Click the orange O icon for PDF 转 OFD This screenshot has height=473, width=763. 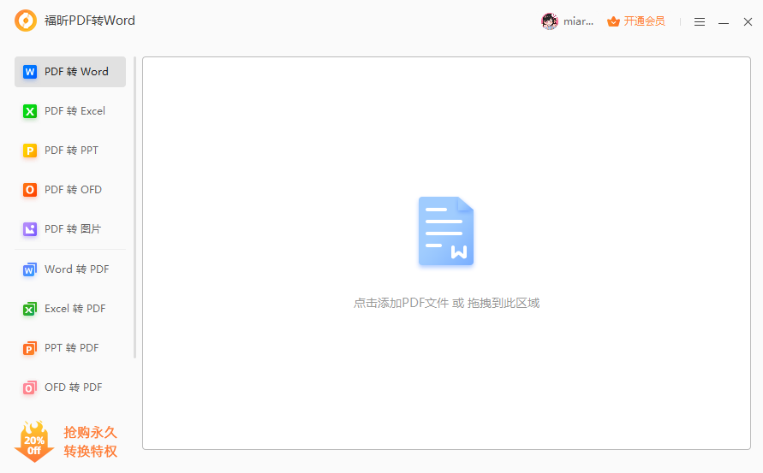[x=30, y=190]
